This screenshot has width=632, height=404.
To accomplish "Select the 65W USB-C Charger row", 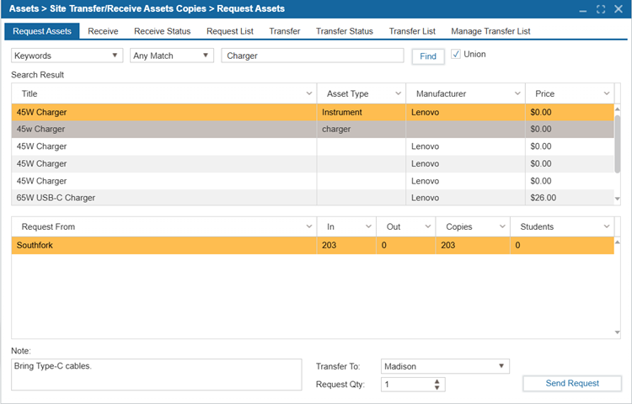I will pos(313,198).
